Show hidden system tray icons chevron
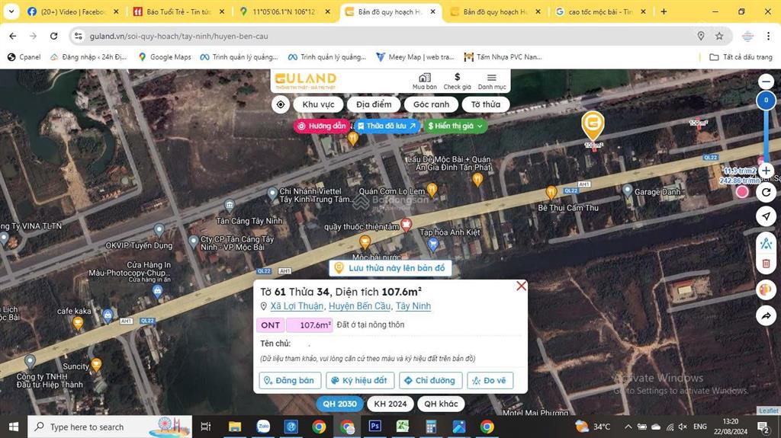Screen dimensions: 781x438 click(628, 427)
